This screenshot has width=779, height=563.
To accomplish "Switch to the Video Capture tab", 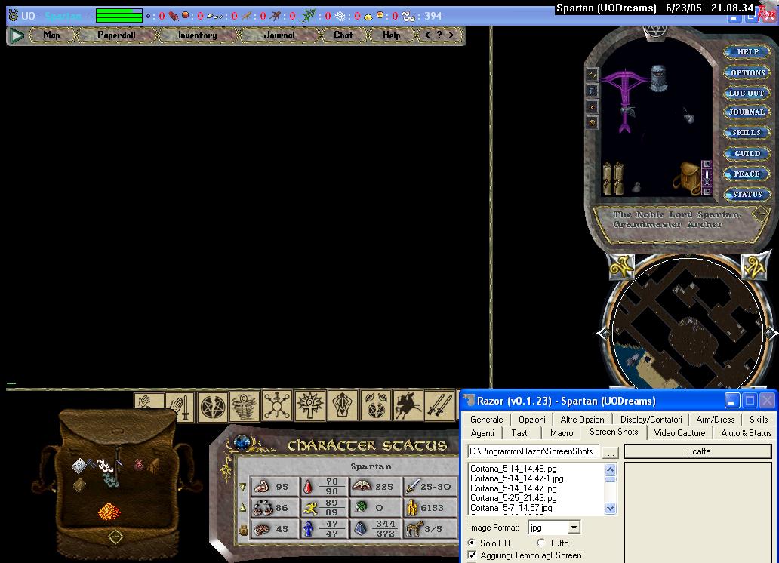I will pos(679,433).
